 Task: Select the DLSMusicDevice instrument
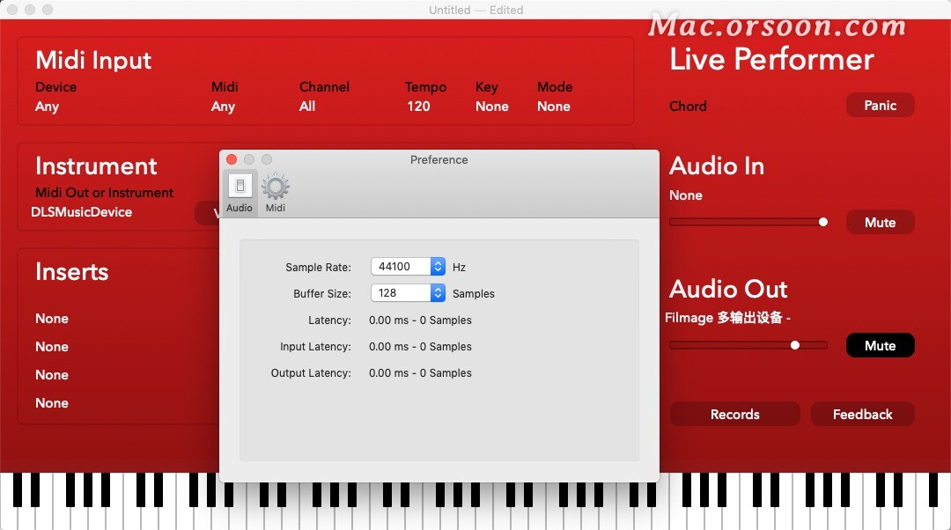(x=81, y=212)
